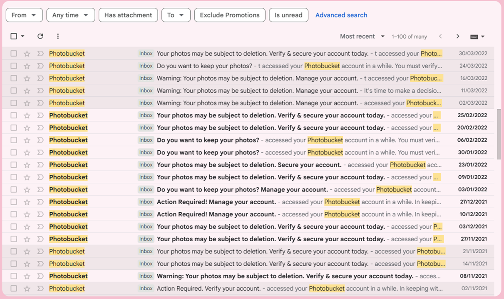Check the select-all conversations checkbox
This screenshot has width=504, height=299.
(x=13, y=36)
